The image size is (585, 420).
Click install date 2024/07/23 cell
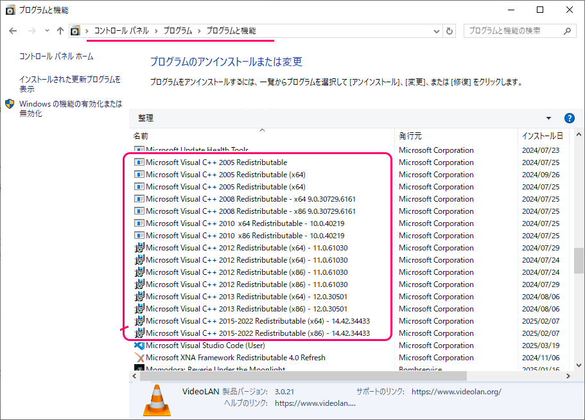pos(541,150)
